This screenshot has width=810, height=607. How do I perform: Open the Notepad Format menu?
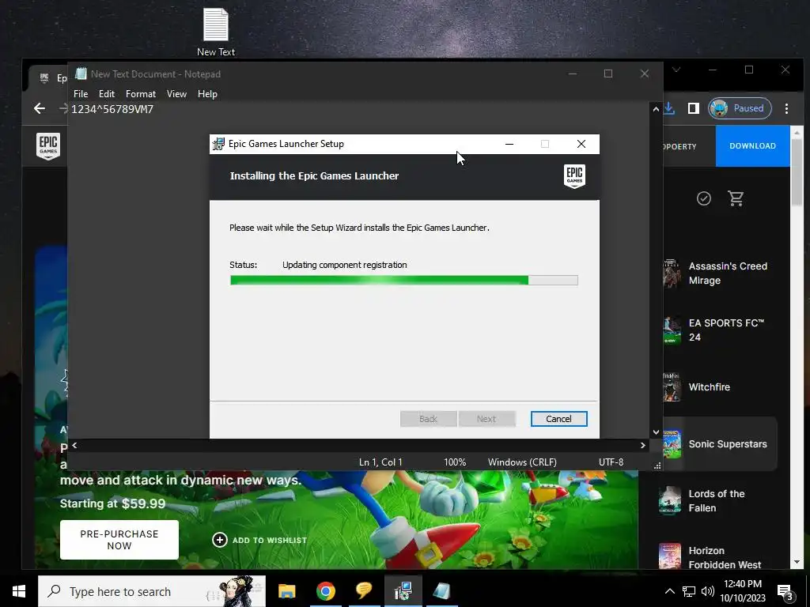click(141, 94)
